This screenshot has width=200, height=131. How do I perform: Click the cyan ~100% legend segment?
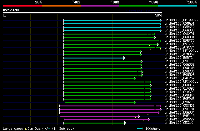coord(178,6)
